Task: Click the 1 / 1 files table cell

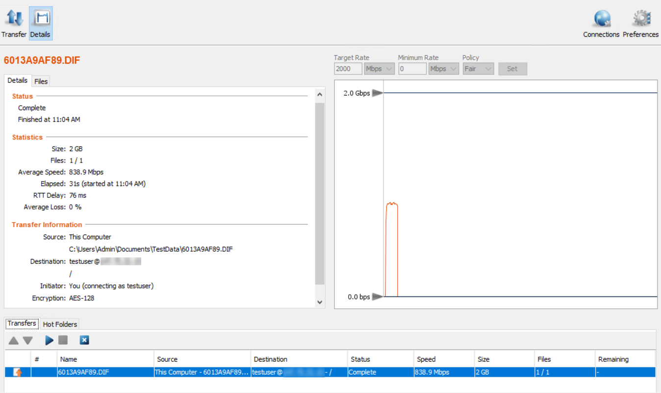Action: (565, 372)
